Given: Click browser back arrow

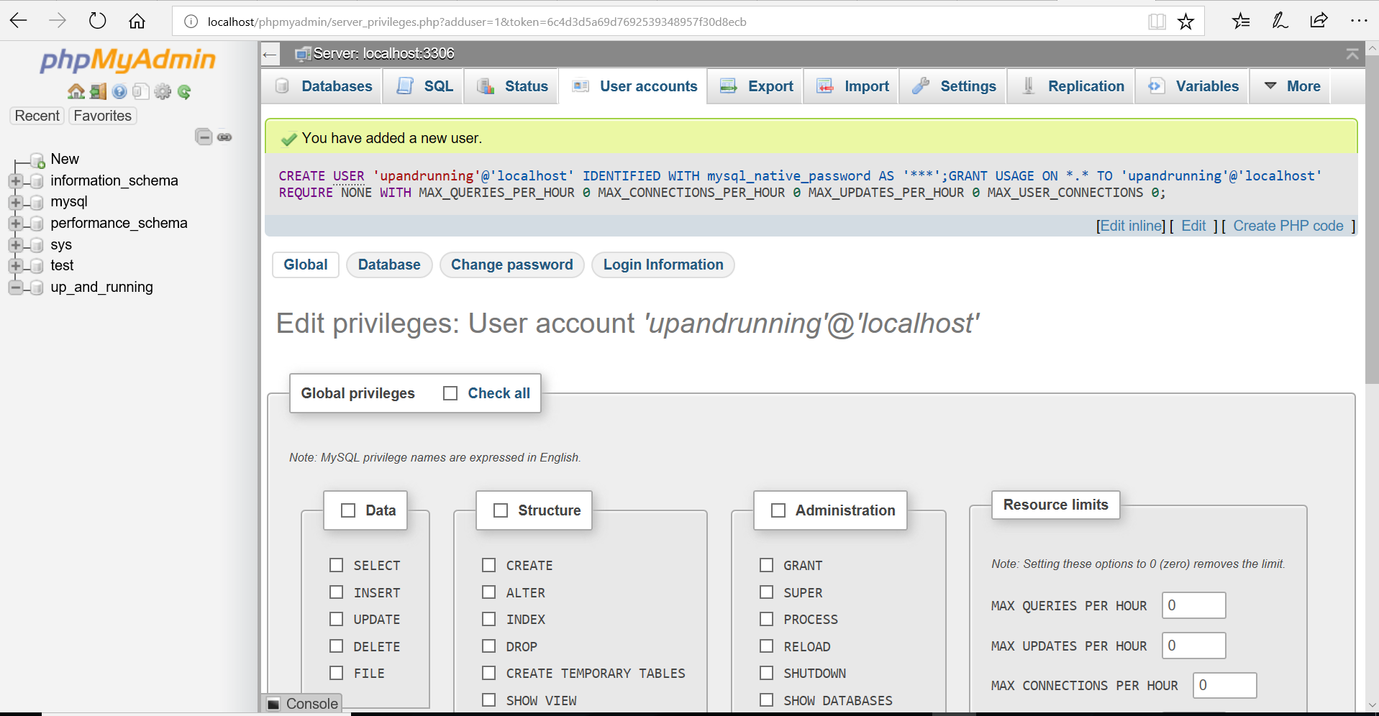Looking at the screenshot, I should pos(19,21).
